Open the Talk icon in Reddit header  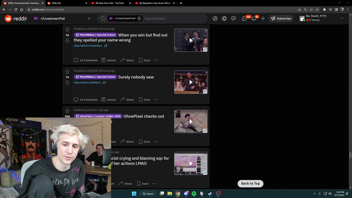[x=233, y=18]
